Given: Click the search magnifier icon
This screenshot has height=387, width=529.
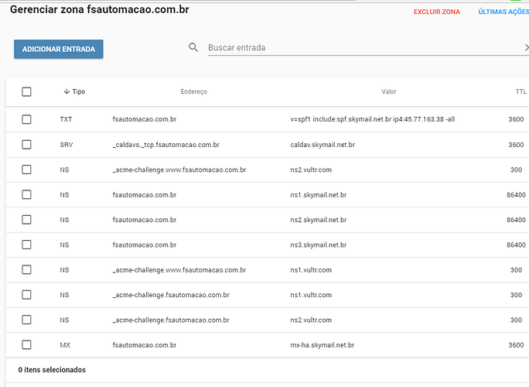Looking at the screenshot, I should click(x=193, y=48).
